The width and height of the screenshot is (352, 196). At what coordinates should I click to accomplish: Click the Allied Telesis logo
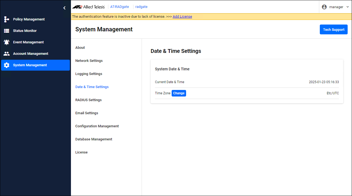[88, 7]
